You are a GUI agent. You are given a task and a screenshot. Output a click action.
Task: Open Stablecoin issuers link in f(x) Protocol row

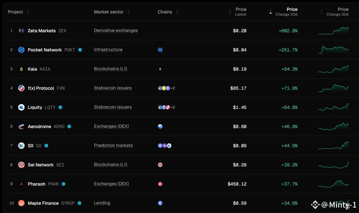pos(113,88)
